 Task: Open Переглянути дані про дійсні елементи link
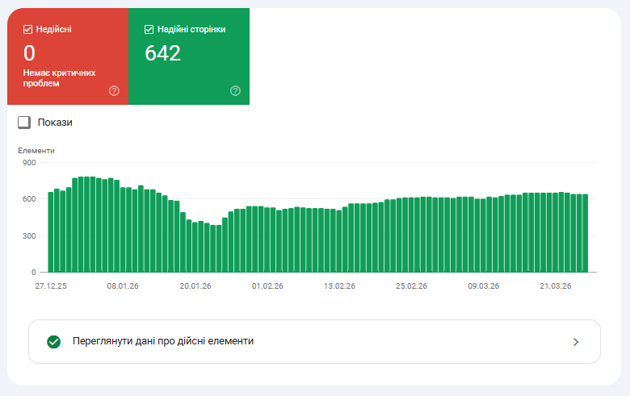[163, 341]
